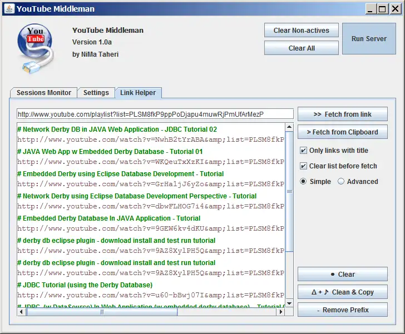This screenshot has width=405, height=334.
Task: Select the Simple radio option
Action: (303, 182)
